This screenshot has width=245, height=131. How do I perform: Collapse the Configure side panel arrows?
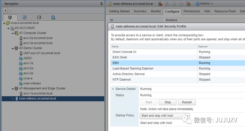click(111, 20)
